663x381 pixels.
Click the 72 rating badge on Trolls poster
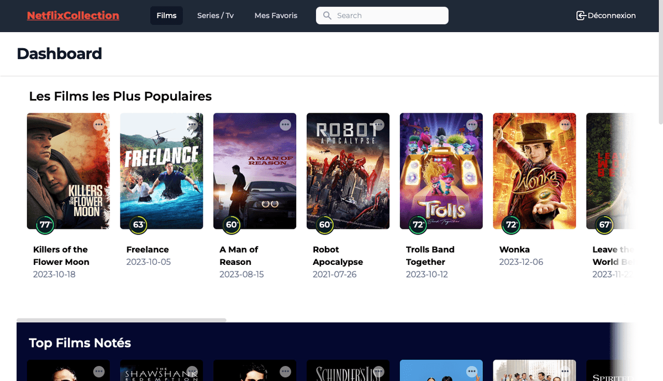coord(418,225)
